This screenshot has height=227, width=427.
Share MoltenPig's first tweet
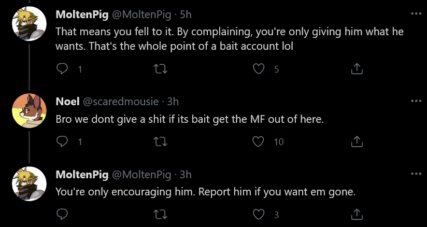click(x=357, y=69)
